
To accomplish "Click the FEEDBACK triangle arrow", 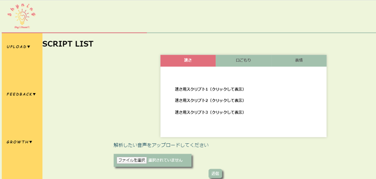I will coord(34,94).
